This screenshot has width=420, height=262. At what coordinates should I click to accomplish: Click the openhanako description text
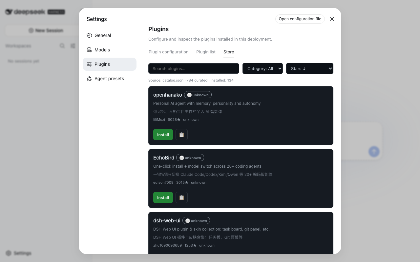coord(207,103)
